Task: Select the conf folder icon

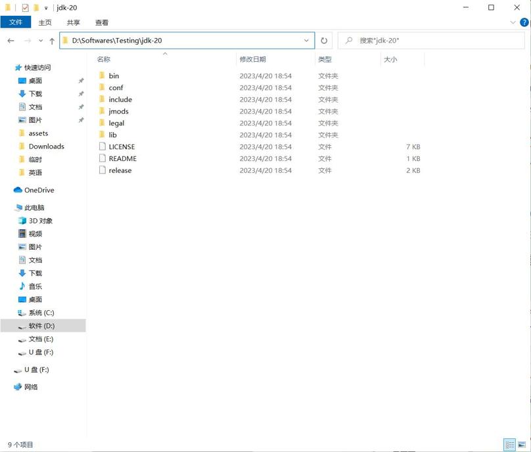Action: [x=102, y=87]
